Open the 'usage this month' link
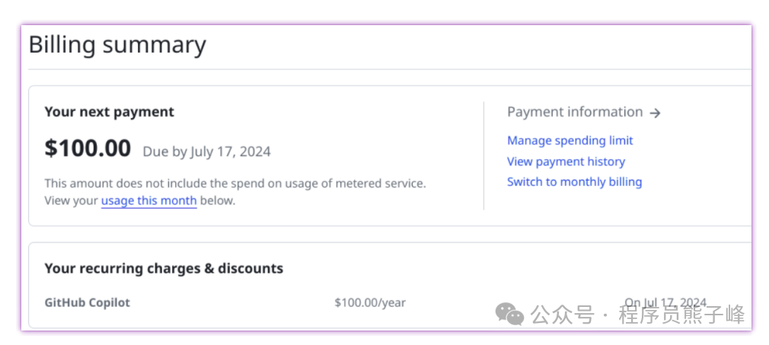Viewport: 769px width, 345px height. (x=148, y=201)
